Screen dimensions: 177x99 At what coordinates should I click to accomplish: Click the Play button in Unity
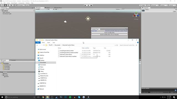click(85, 5)
